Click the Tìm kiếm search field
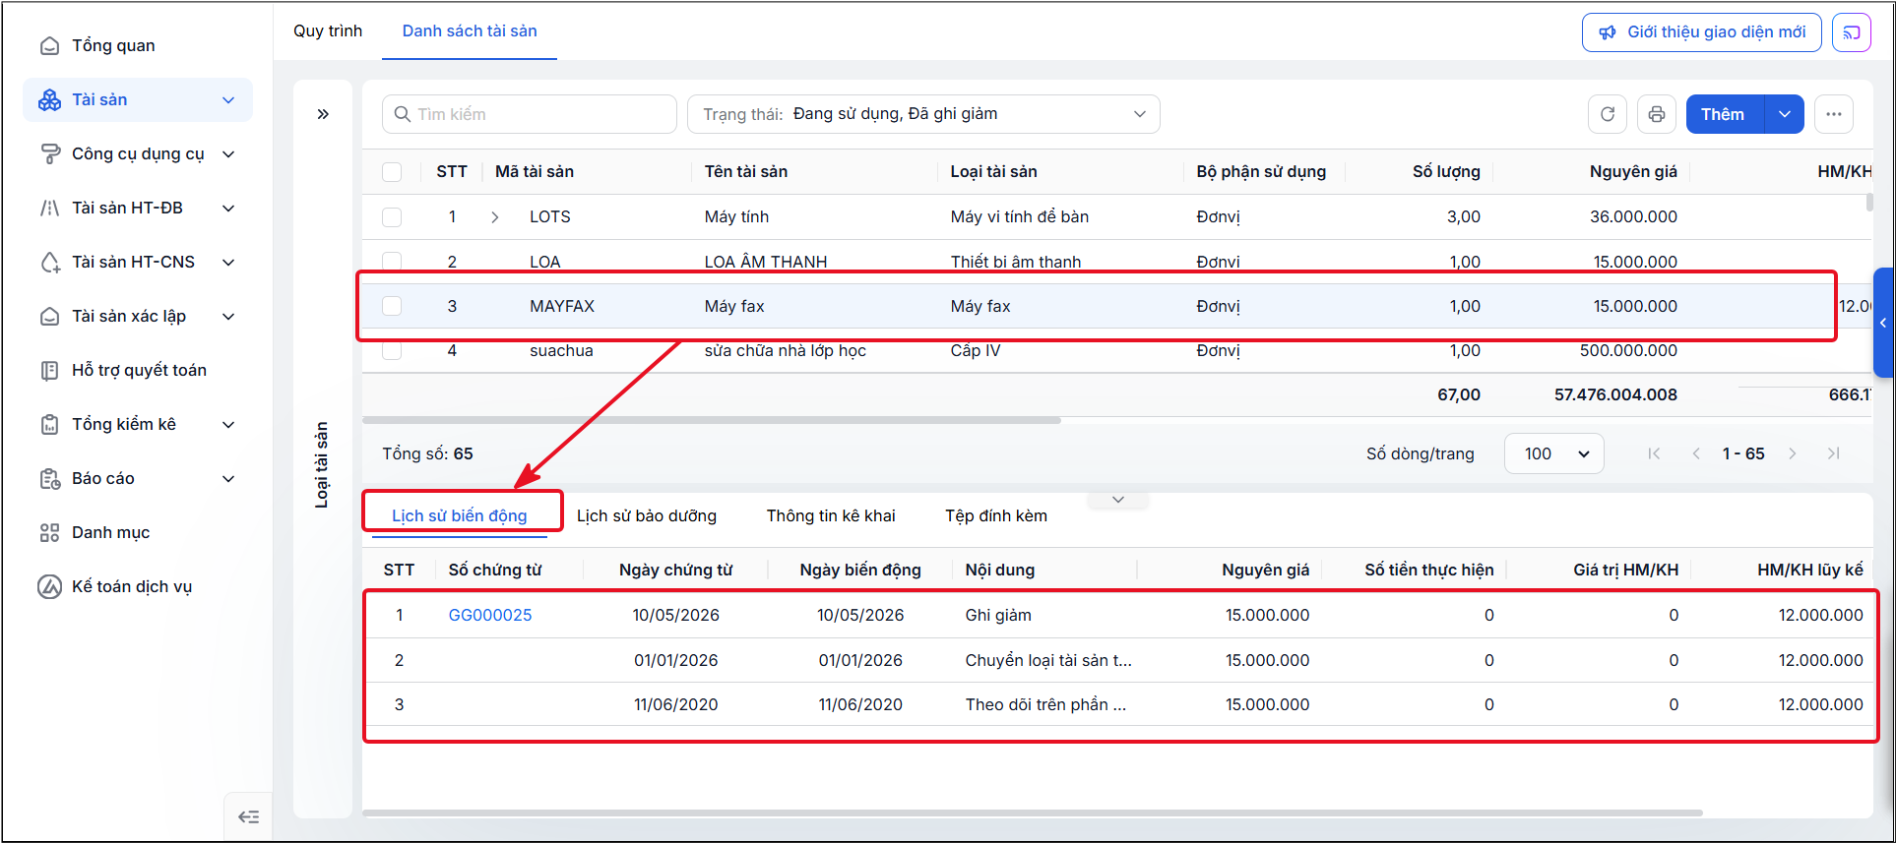 [x=530, y=114]
